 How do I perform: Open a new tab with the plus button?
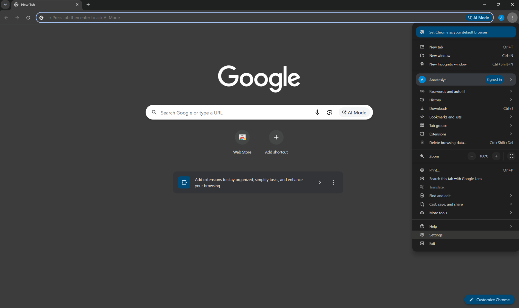pos(88,5)
